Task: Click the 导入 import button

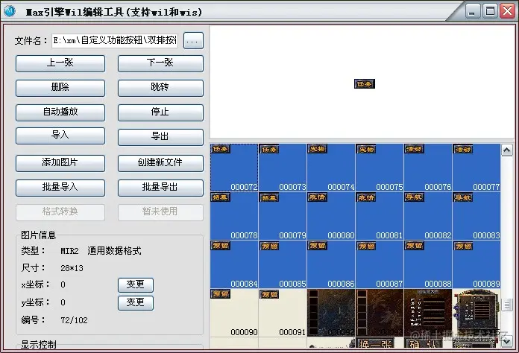Action: 60,136
